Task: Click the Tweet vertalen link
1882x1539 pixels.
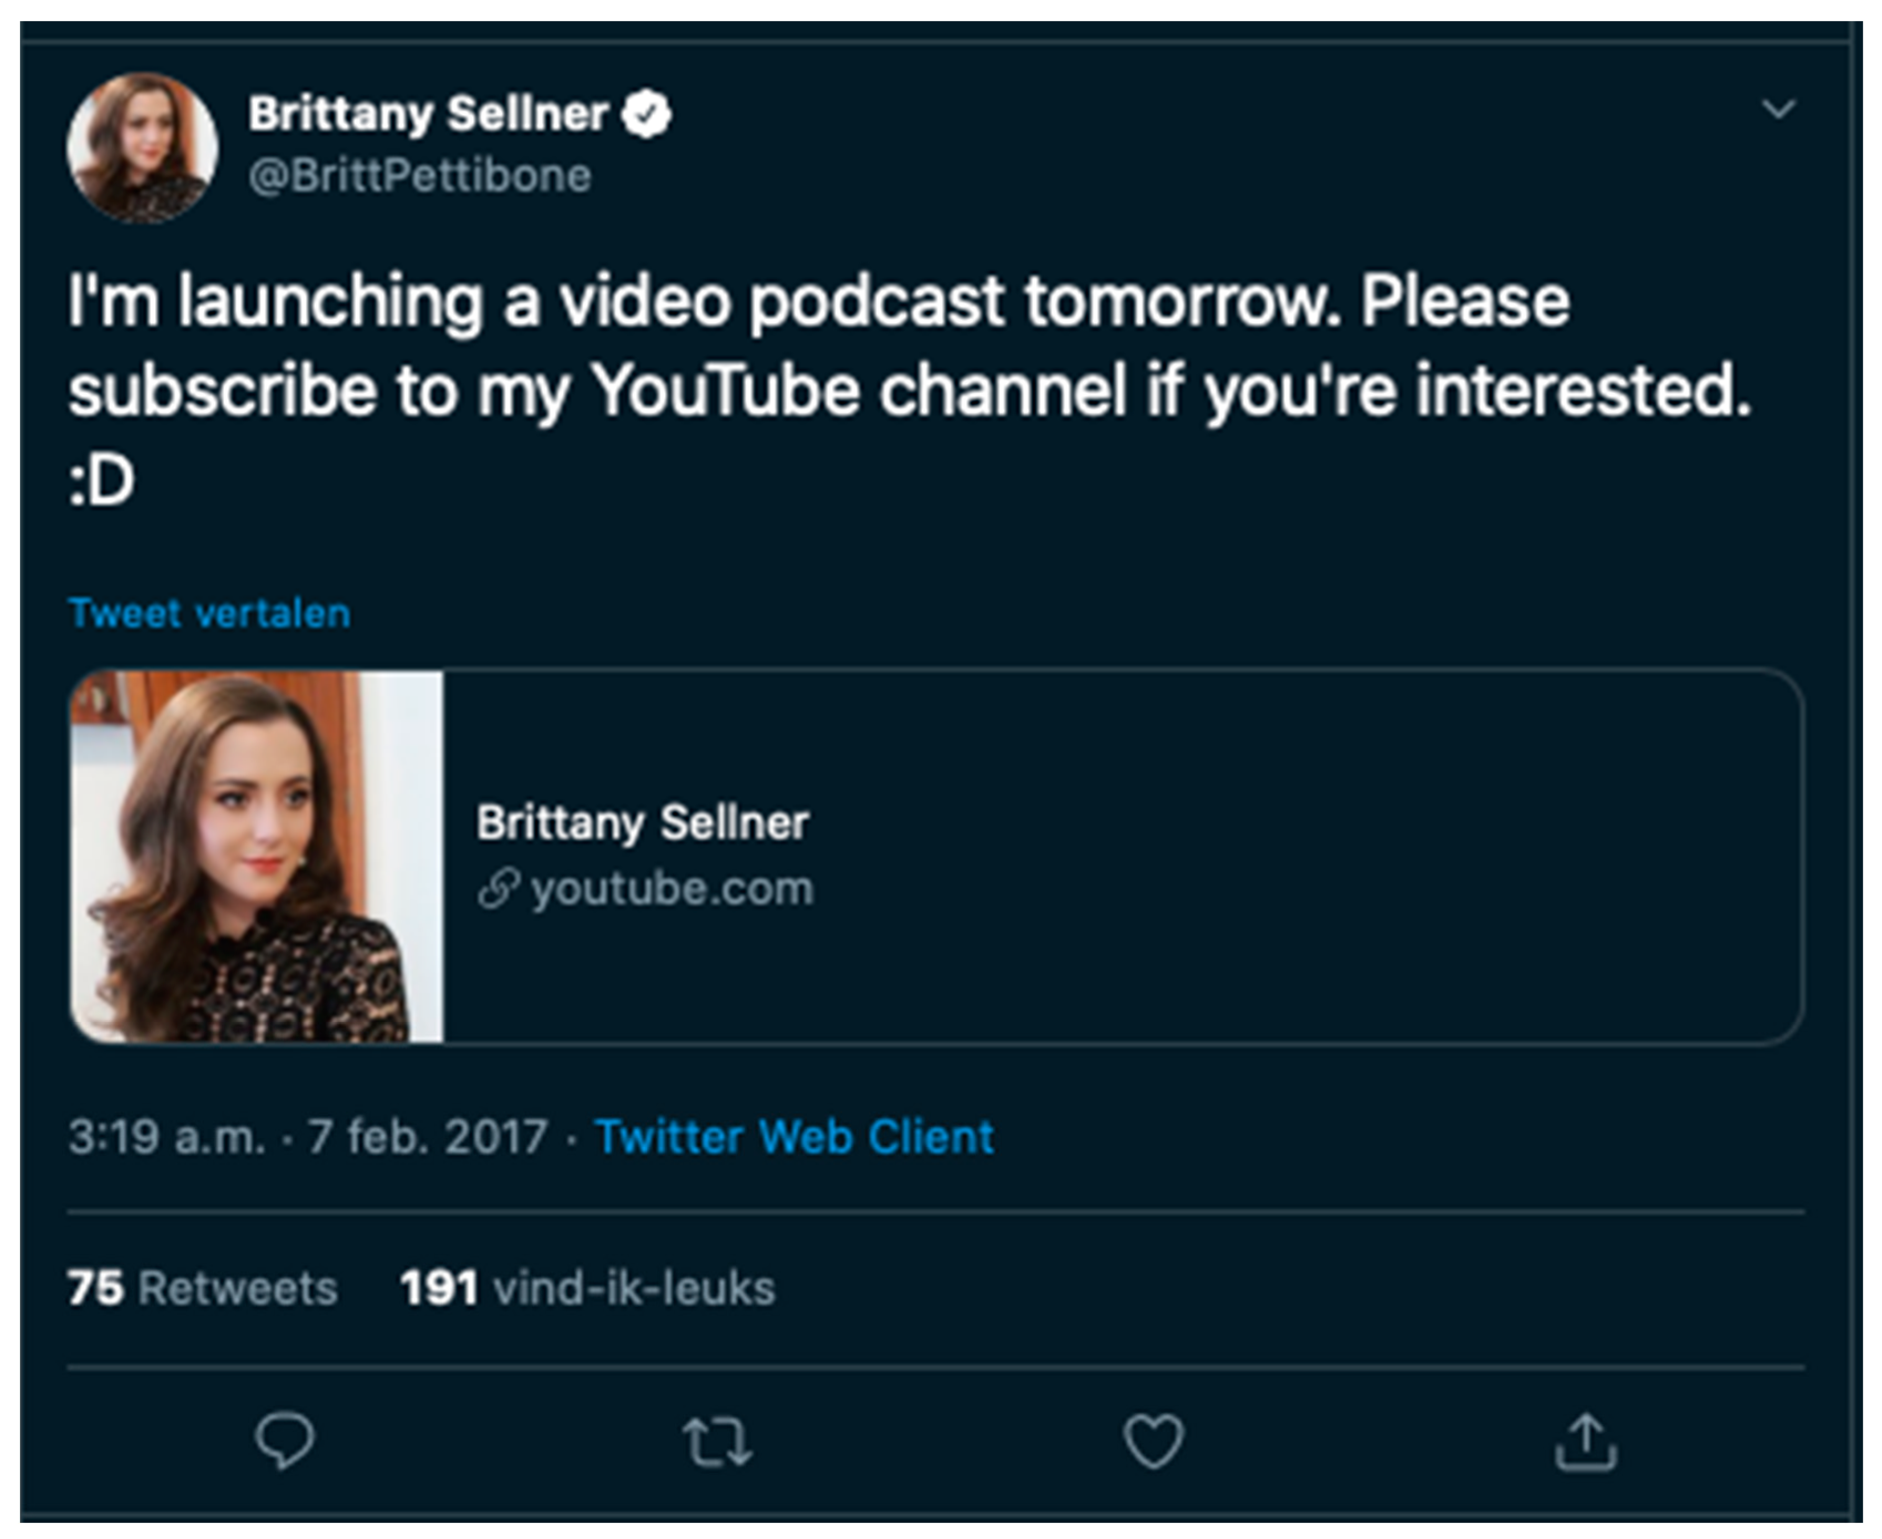Action: (x=209, y=614)
